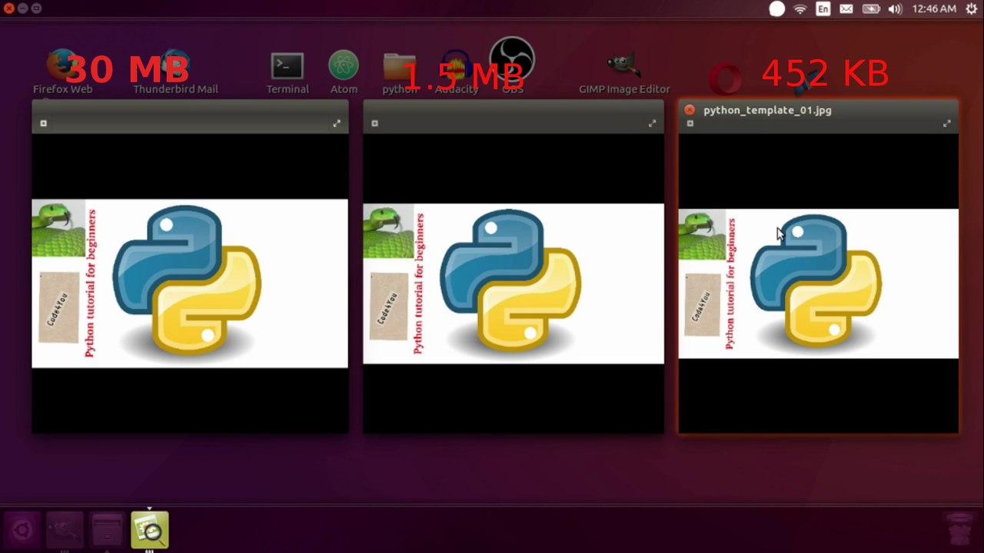Screen dimensions: 984x553
Task: Open the red Opera desktop icon
Action: tap(725, 78)
